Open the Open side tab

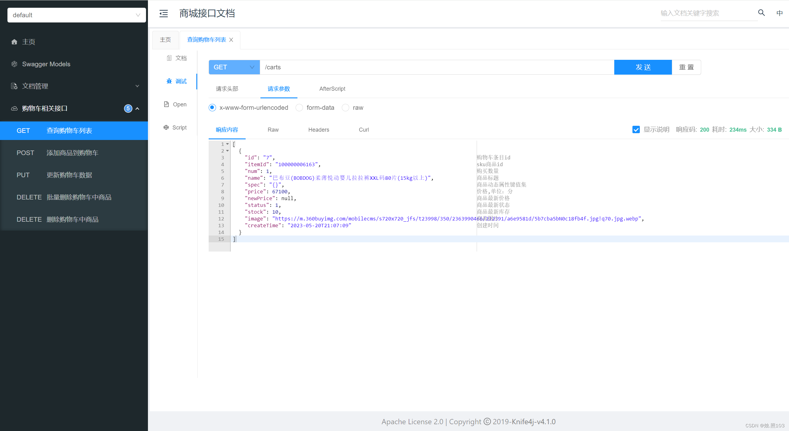(x=175, y=105)
